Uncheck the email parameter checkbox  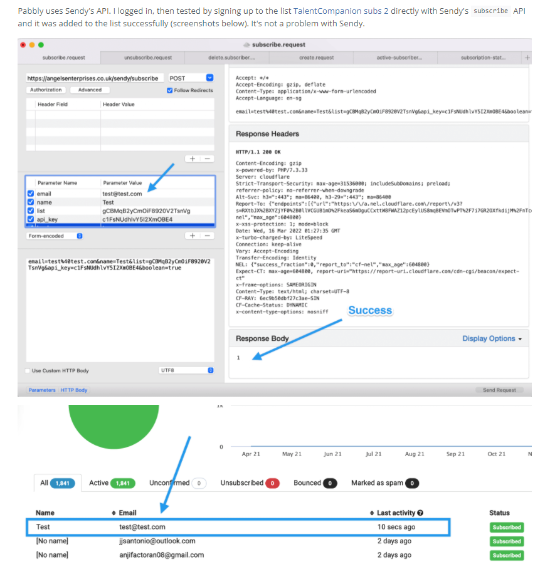(31, 194)
